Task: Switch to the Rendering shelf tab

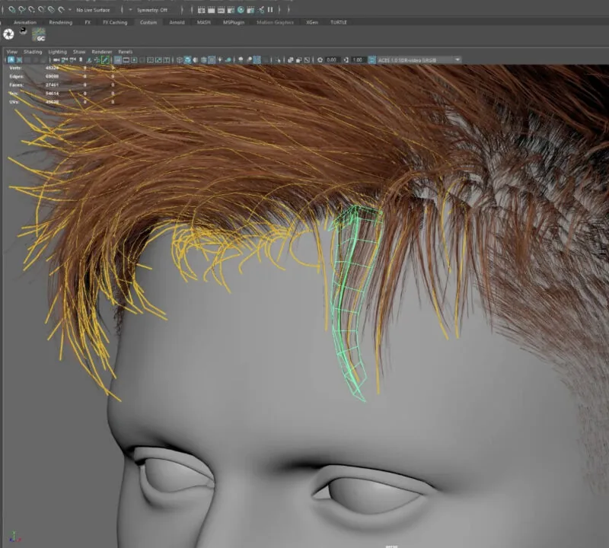Action: click(61, 23)
